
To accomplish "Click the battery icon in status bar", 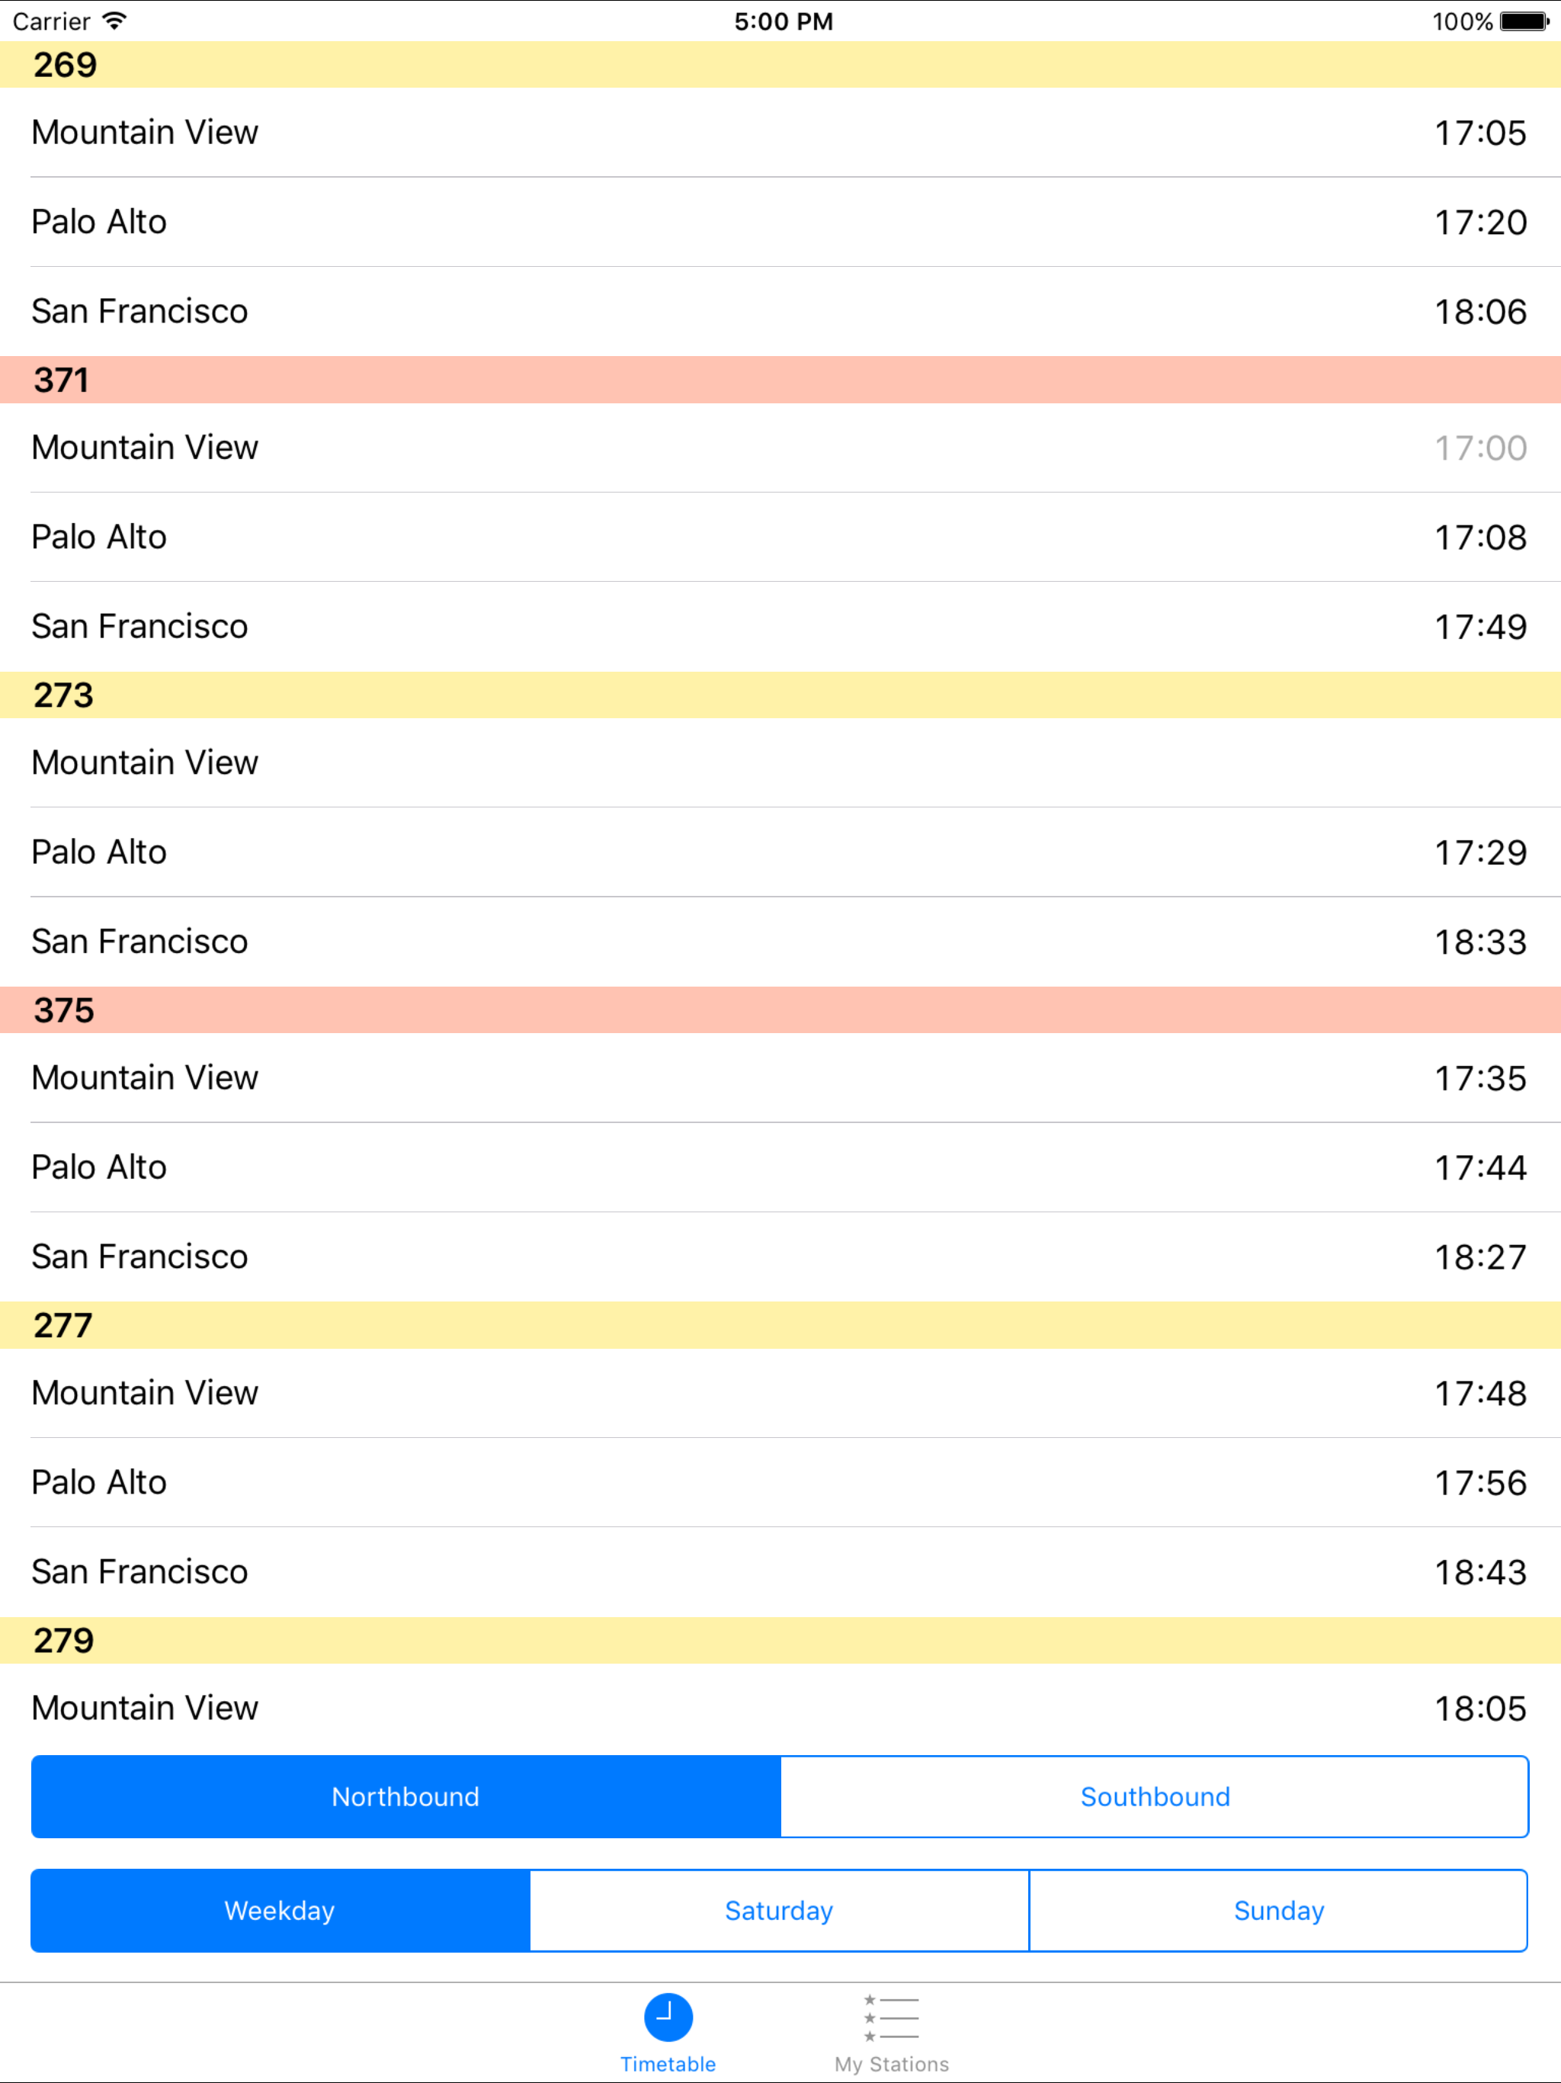I will click(x=1524, y=21).
